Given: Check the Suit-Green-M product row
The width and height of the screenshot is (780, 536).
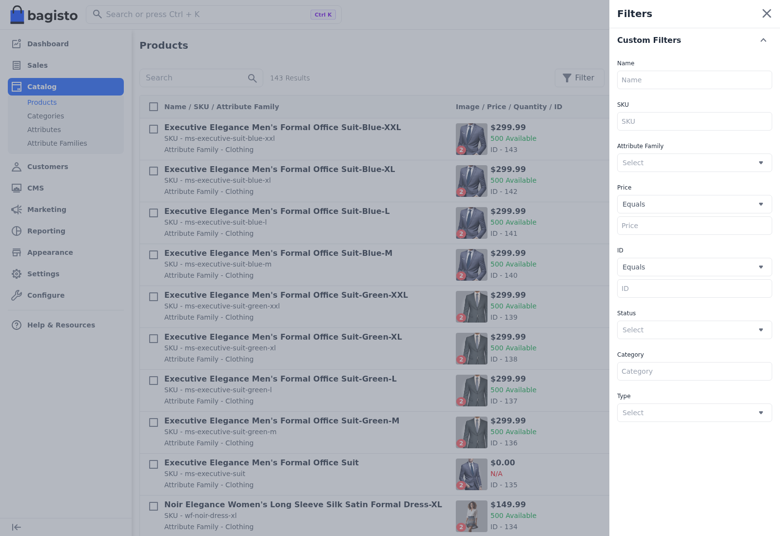Looking at the screenshot, I should tap(154, 422).
